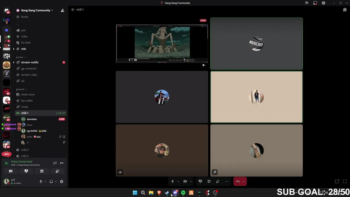
Task: Open the role channel
Action: (40, 49)
